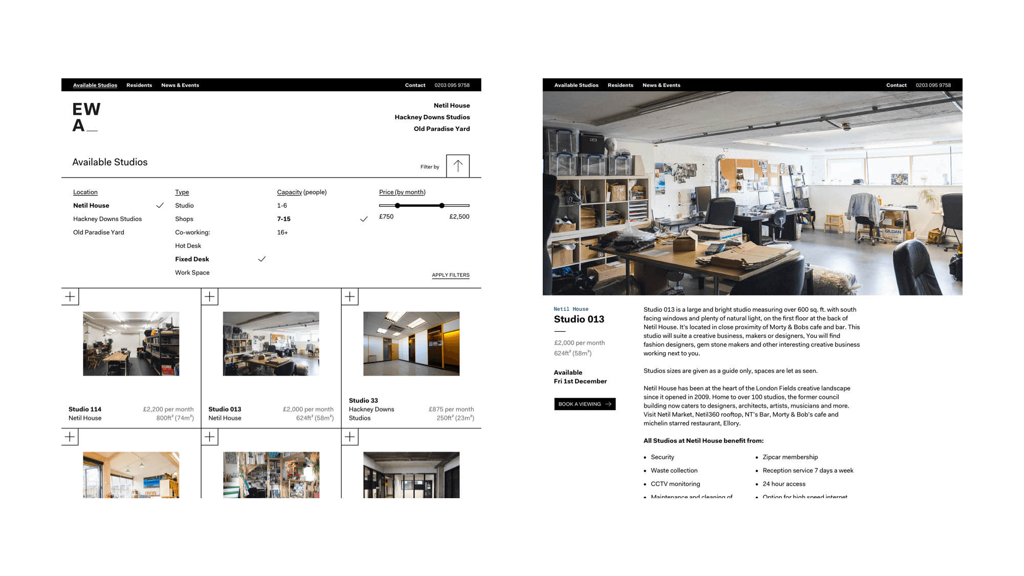The width and height of the screenshot is (1024, 576).
Task: Click the BOOK VIEWING button
Action: click(585, 404)
